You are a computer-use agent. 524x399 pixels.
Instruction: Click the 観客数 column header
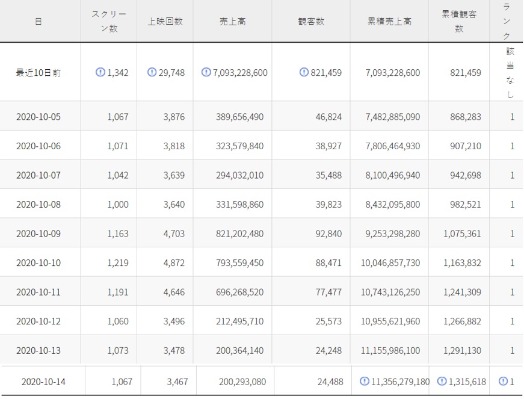pos(311,21)
